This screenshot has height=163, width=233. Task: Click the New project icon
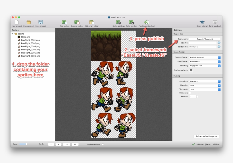coord(17,22)
